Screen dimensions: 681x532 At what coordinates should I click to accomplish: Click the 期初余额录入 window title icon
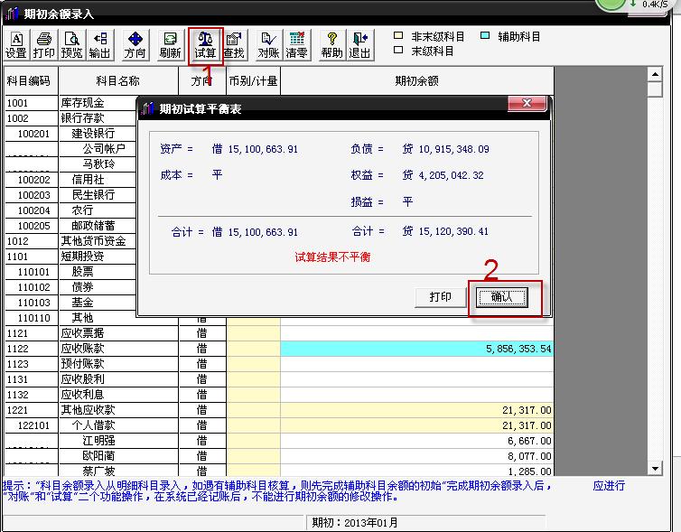[12, 14]
